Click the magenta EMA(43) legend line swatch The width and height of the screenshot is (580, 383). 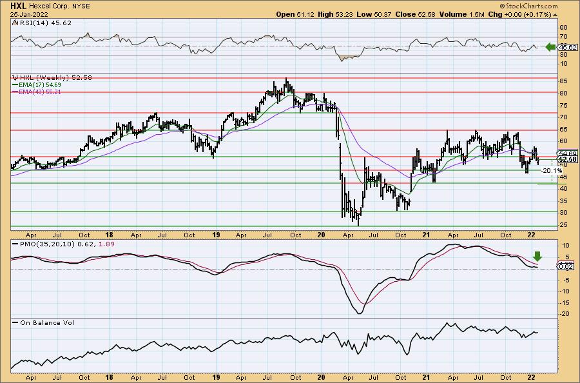click(x=15, y=92)
